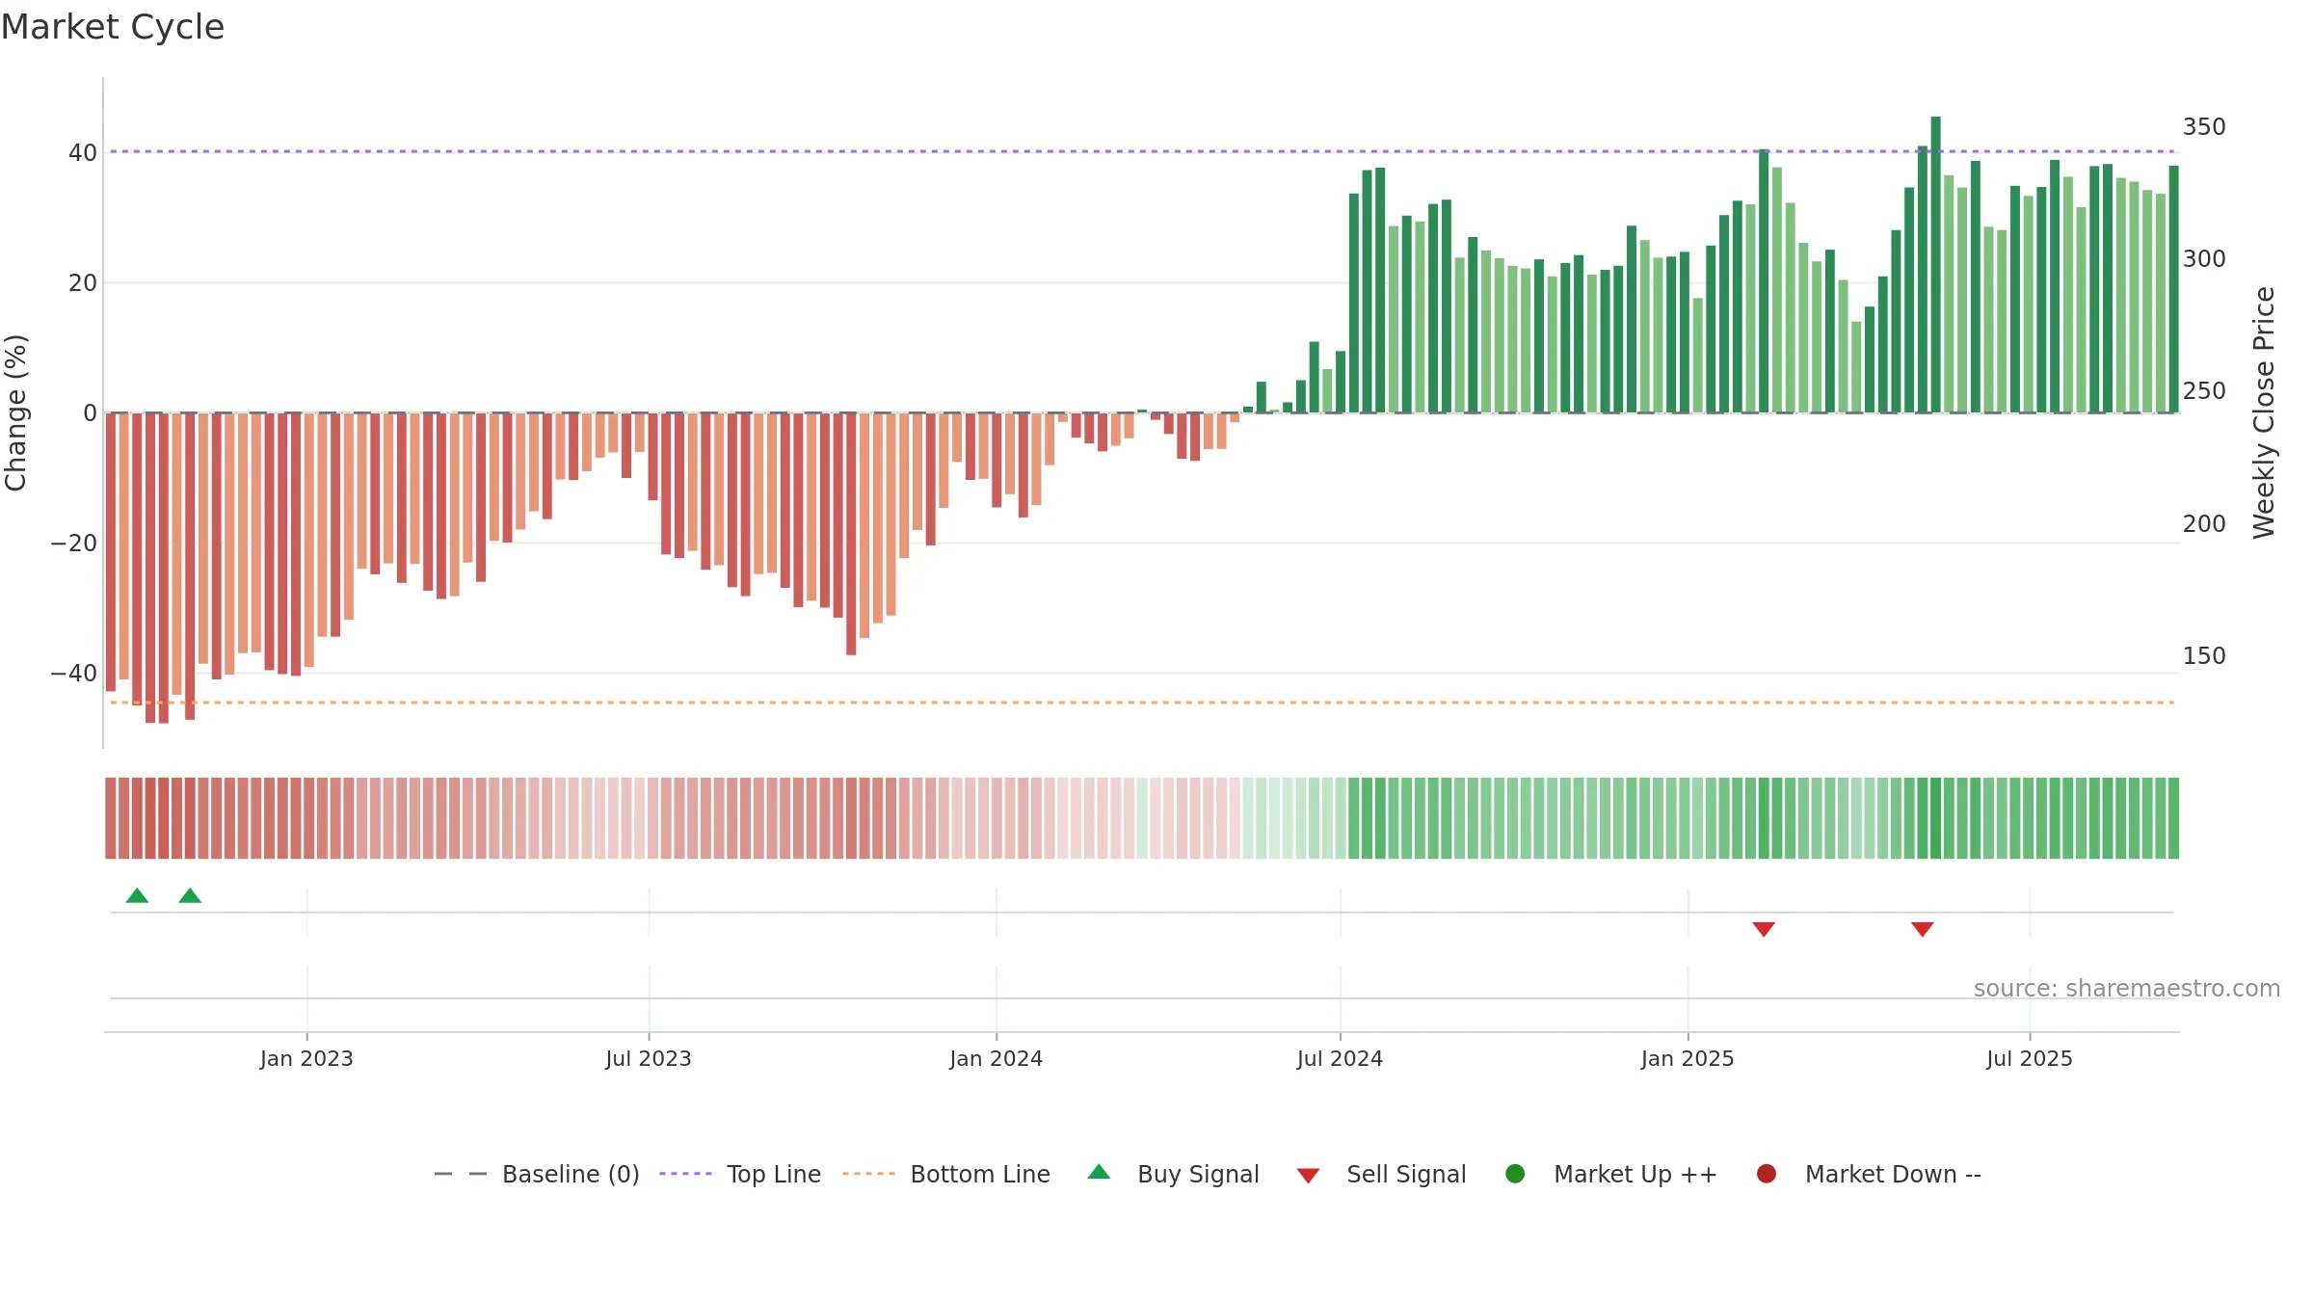Click the second red sell signal marker
The width and height of the screenshot is (2313, 1301).
click(x=1923, y=929)
